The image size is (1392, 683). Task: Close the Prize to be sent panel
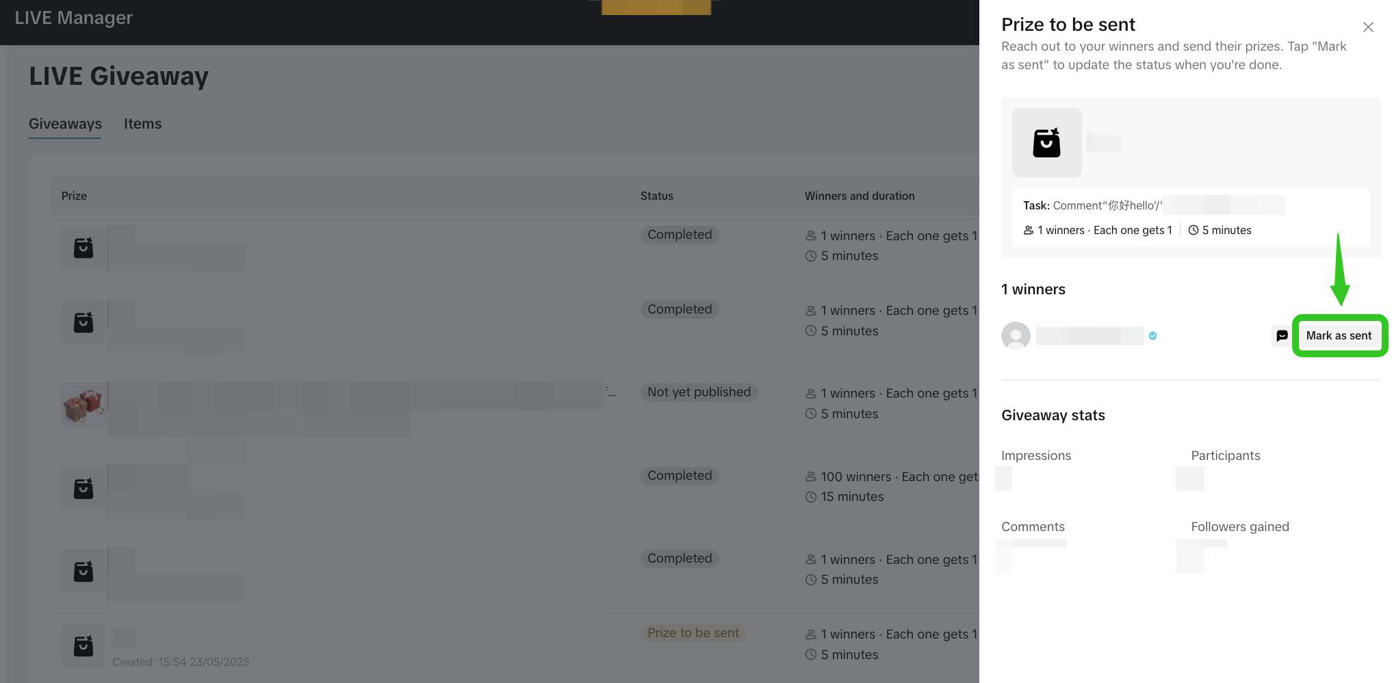(1368, 27)
